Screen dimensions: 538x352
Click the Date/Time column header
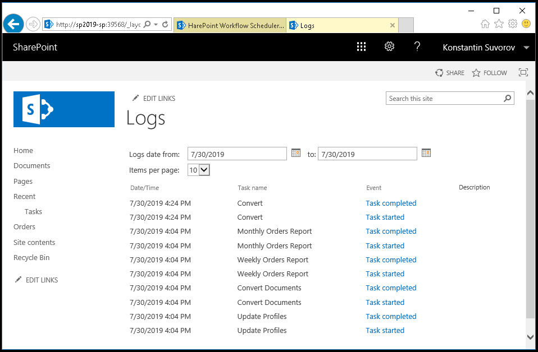144,188
